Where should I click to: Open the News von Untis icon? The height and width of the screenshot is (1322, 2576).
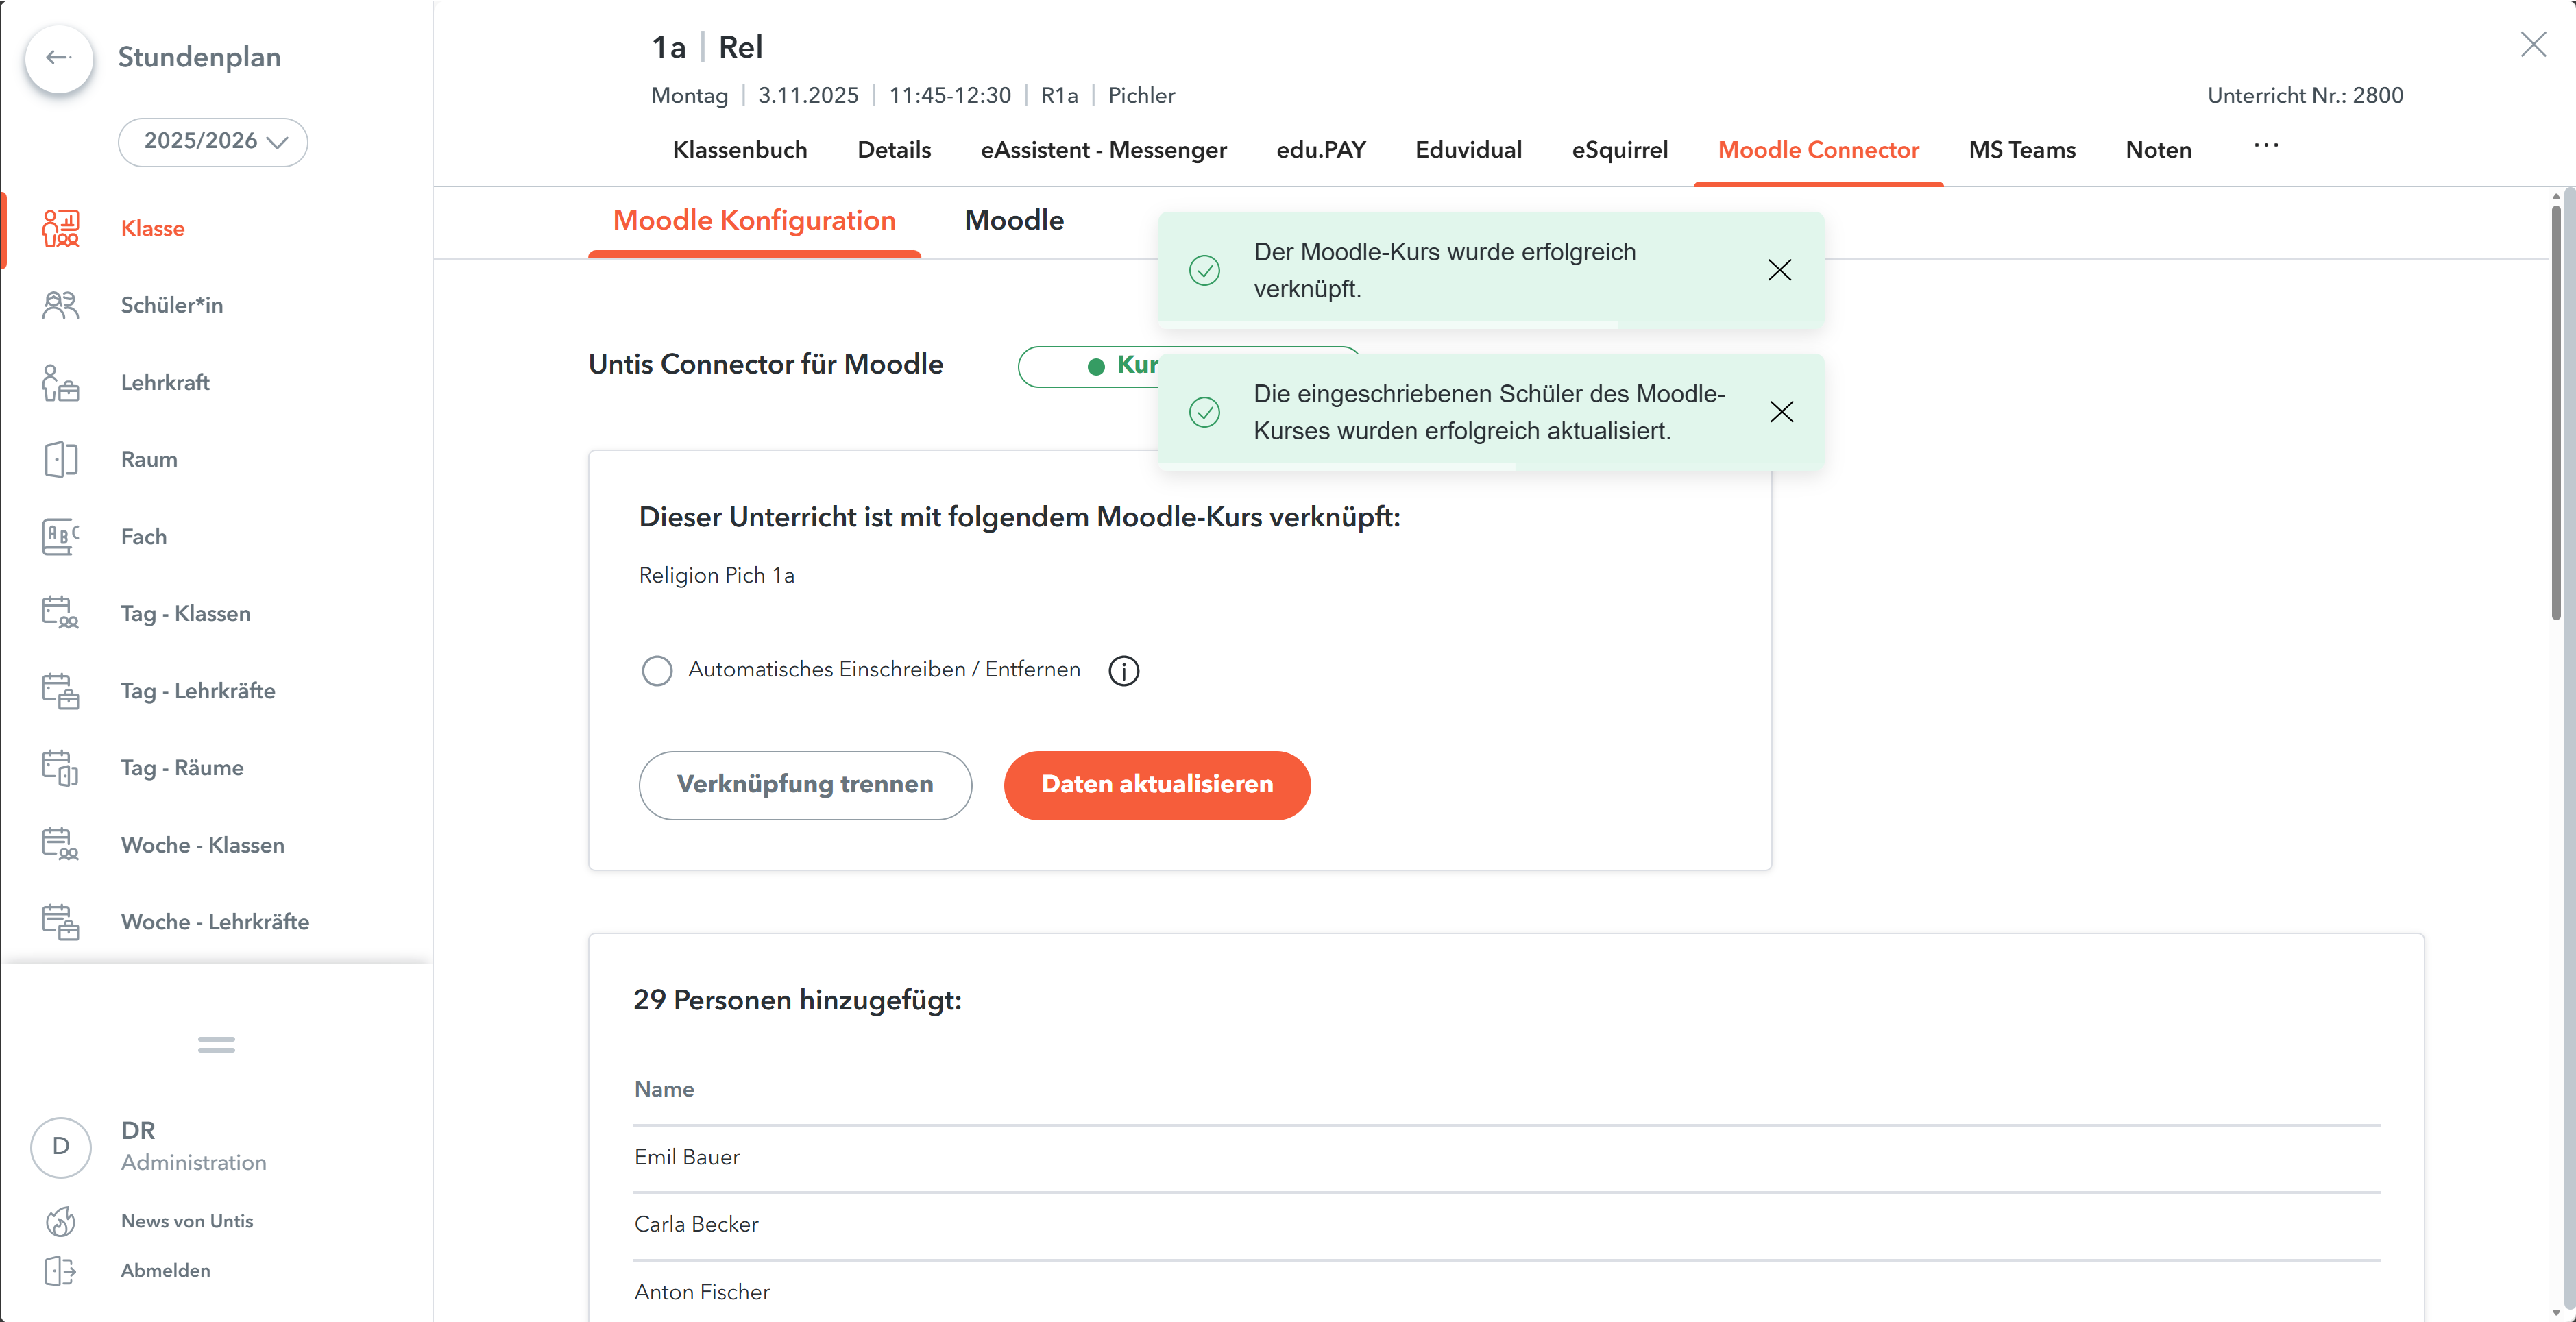click(60, 1221)
